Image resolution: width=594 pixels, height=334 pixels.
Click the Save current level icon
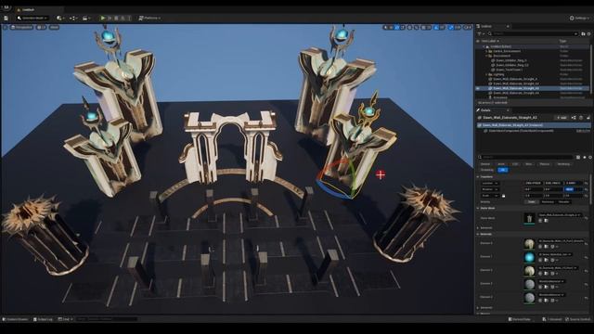pyautogui.click(x=6, y=18)
